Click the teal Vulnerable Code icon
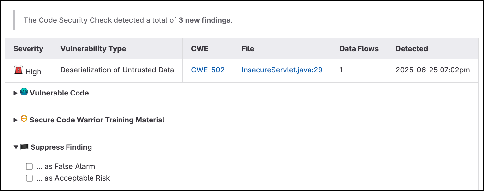 pos(24,92)
